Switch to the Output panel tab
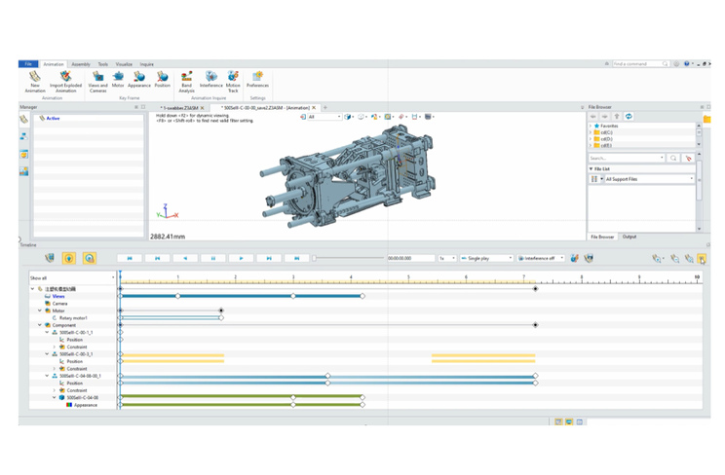This screenshot has height=475, width=725. point(630,237)
